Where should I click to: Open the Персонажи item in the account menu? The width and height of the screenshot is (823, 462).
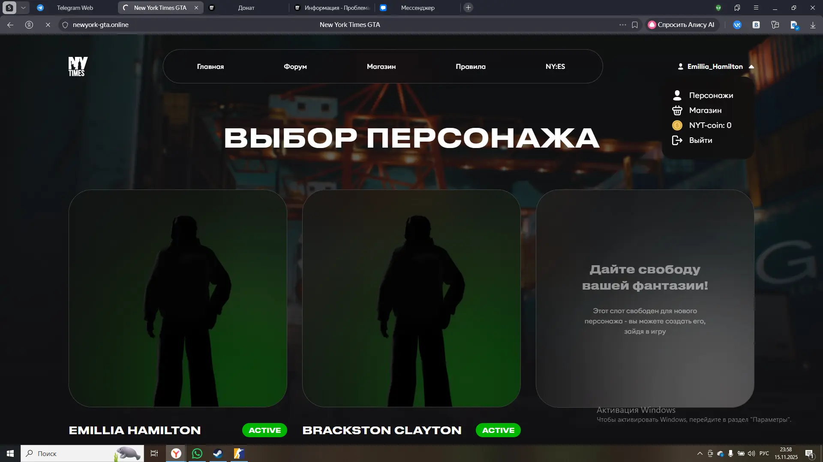[x=711, y=95]
